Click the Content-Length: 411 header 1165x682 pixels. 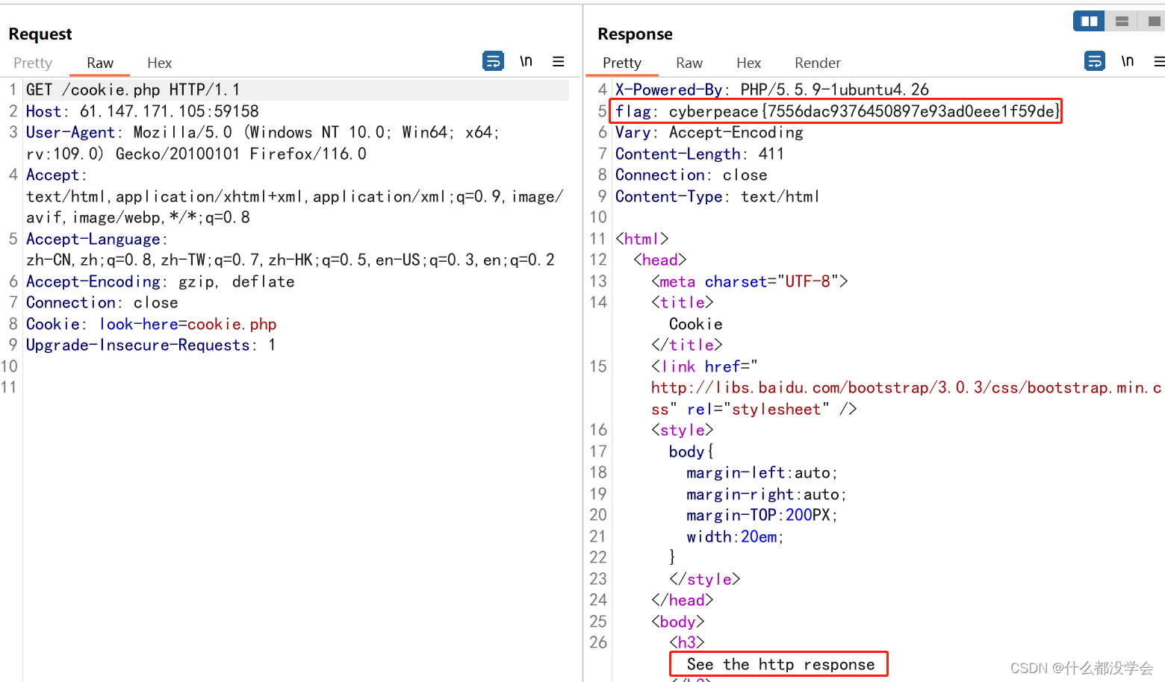click(x=700, y=154)
